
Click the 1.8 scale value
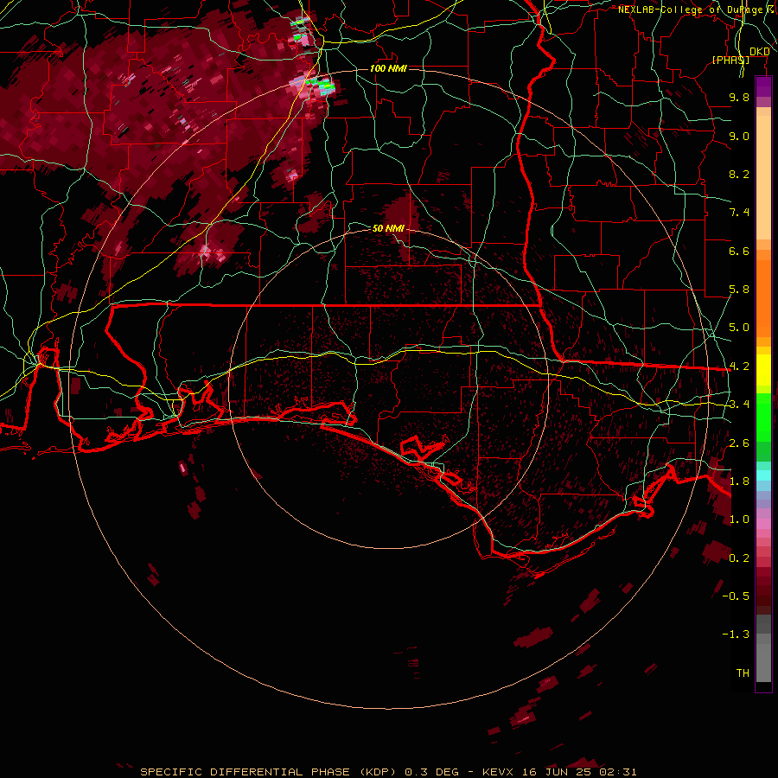coord(739,481)
